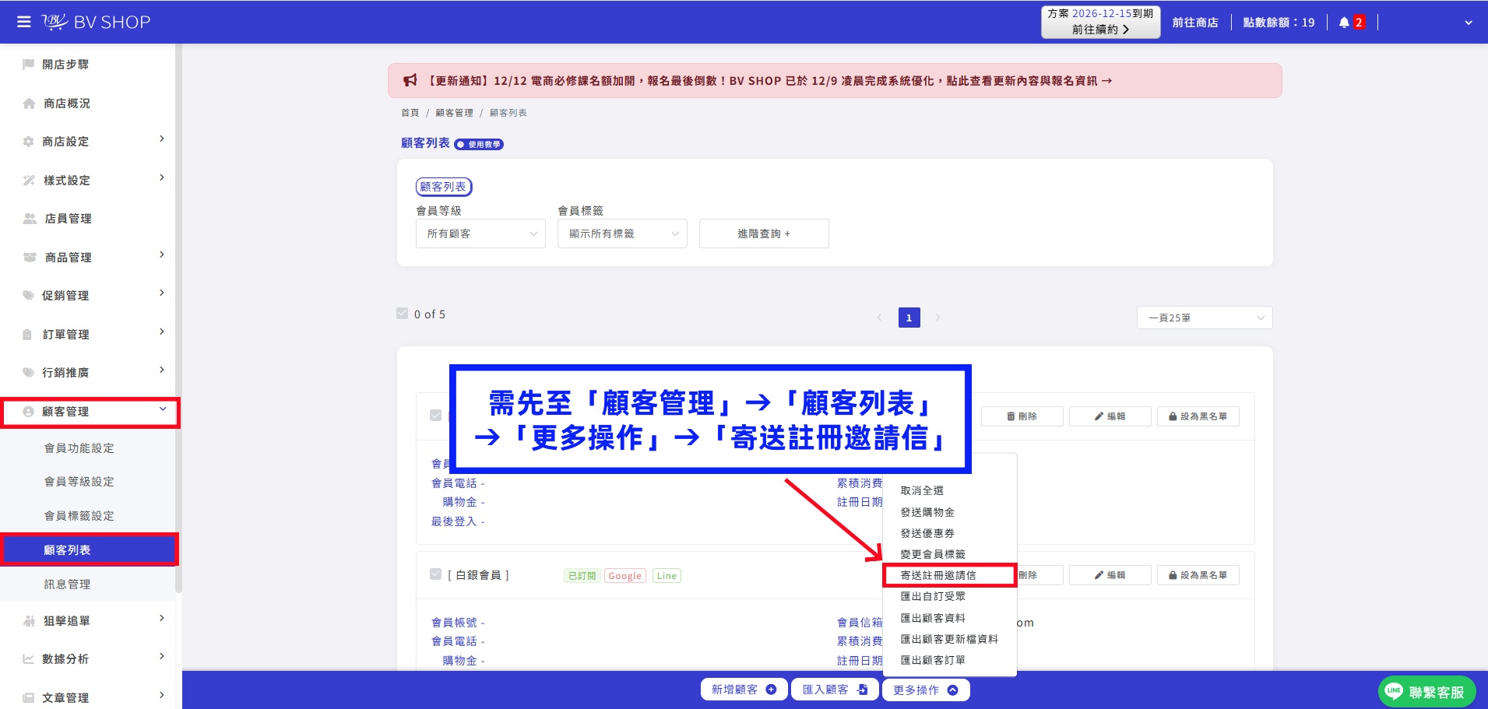Click the LINE icon in 聯繫客服

click(1394, 691)
